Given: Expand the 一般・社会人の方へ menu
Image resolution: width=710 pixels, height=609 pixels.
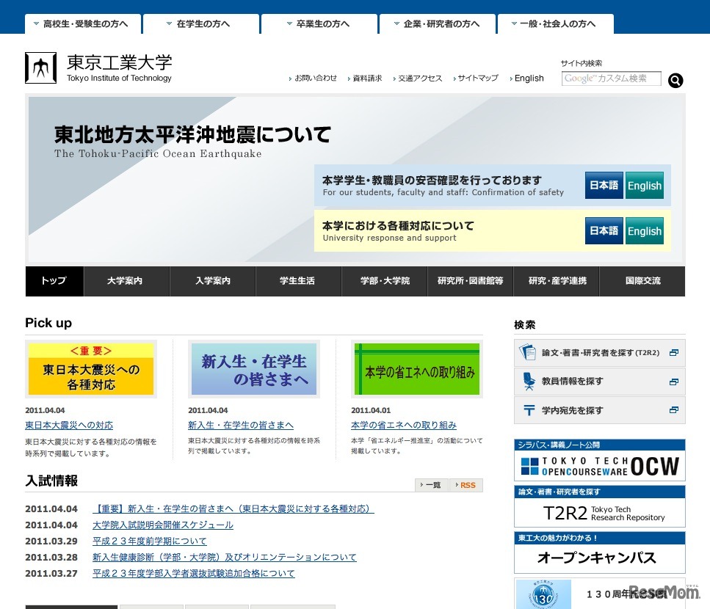Looking at the screenshot, I should (556, 23).
